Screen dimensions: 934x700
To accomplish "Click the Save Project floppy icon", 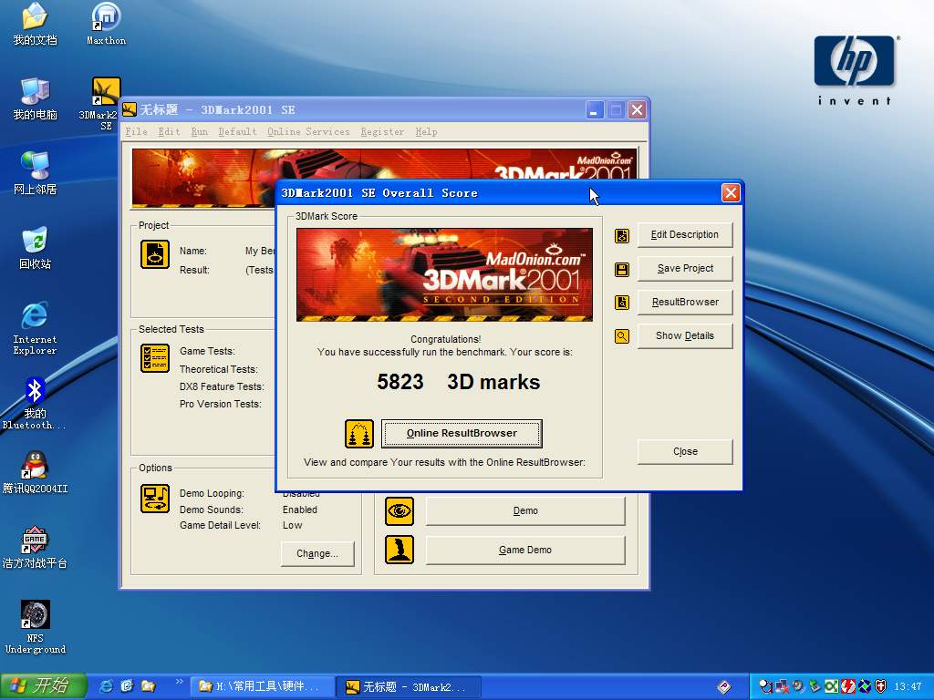I will pyautogui.click(x=622, y=270).
